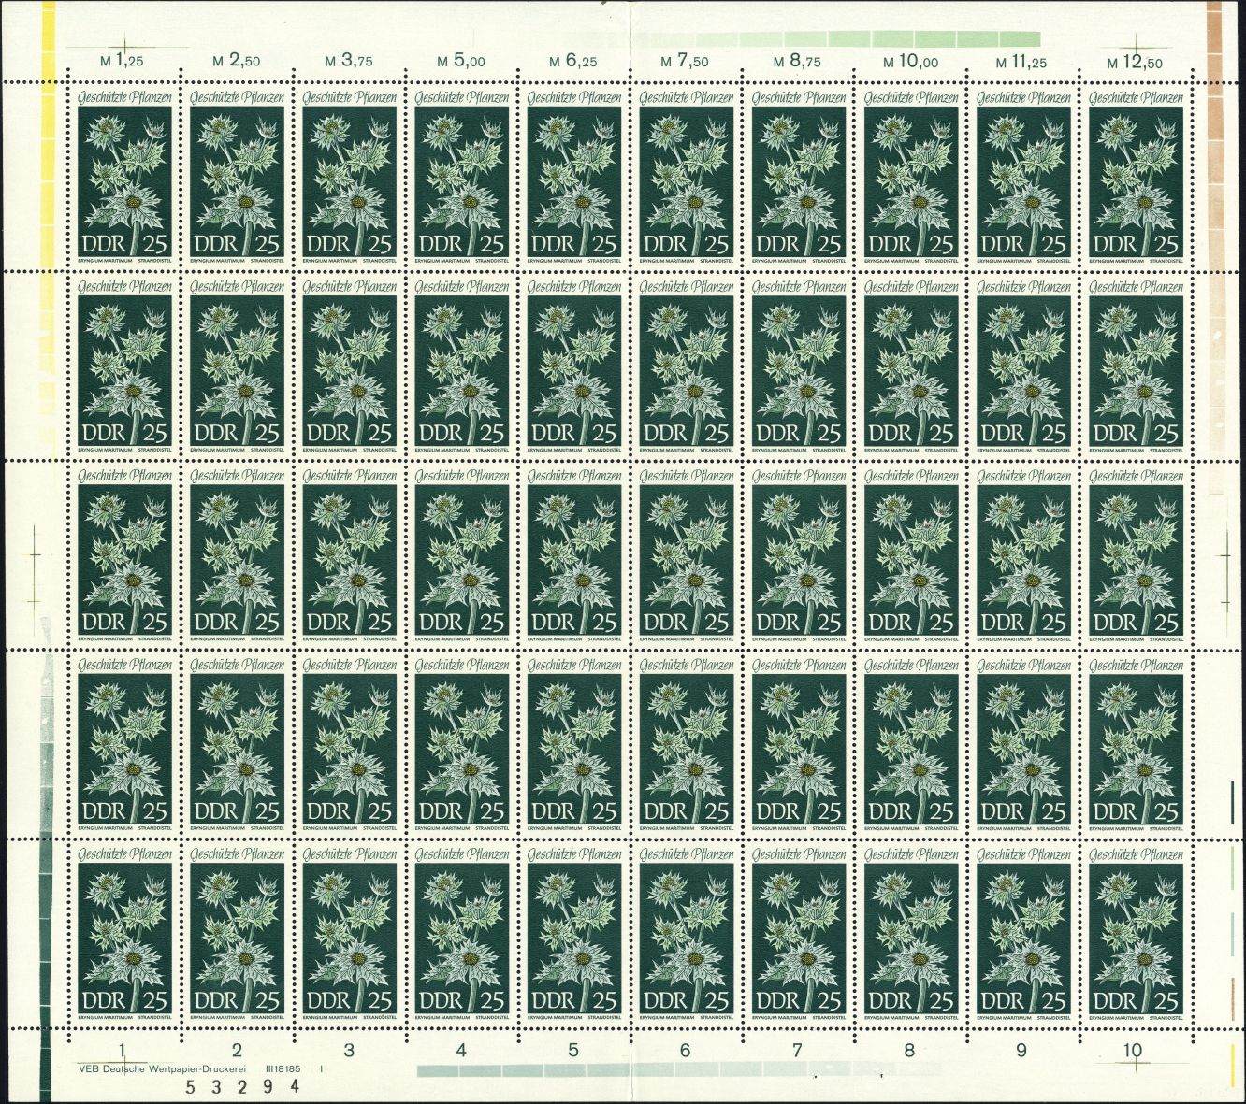This screenshot has width=1246, height=1104.
Task: Select column number 5 in bottom margin
Action: 573,1050
